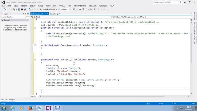Open the DEBUG menu
The height and width of the screenshot is (111, 197).
[40, 6]
